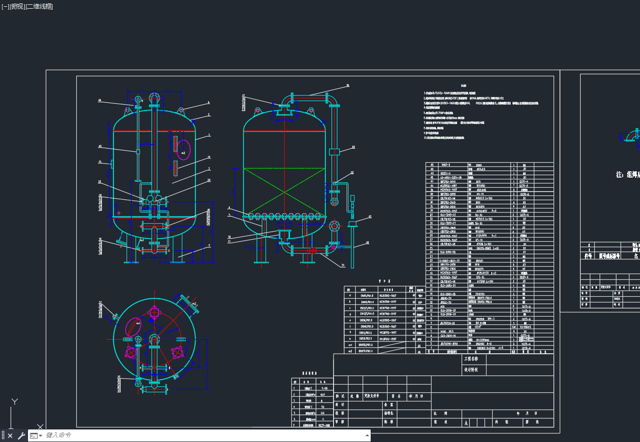
Task: Select the 工程名称 title block text
Action: (x=471, y=359)
